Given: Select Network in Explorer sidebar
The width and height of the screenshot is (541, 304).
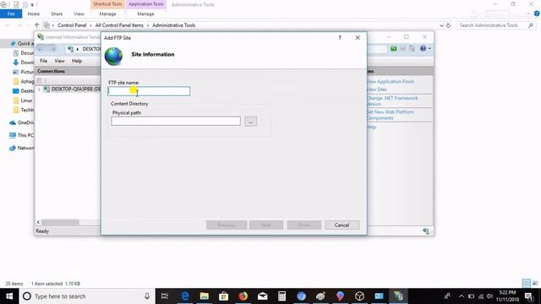Looking at the screenshot, I should tap(22, 148).
